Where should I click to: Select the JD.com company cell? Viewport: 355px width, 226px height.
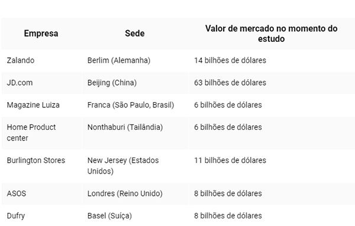click(x=41, y=83)
